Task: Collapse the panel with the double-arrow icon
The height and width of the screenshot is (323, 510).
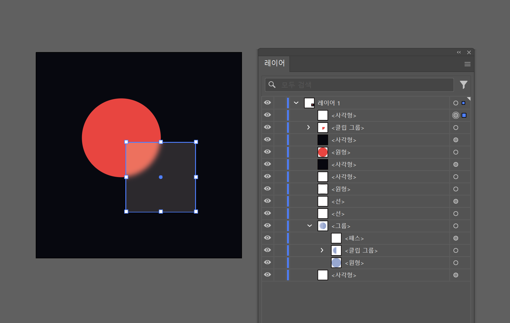Action: 459,52
